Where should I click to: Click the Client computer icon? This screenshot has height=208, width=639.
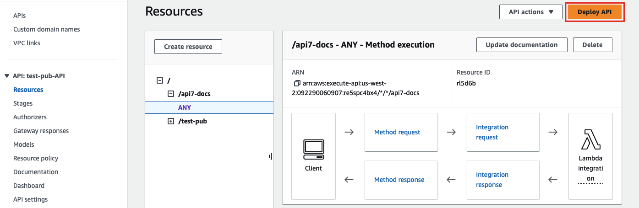point(313,150)
